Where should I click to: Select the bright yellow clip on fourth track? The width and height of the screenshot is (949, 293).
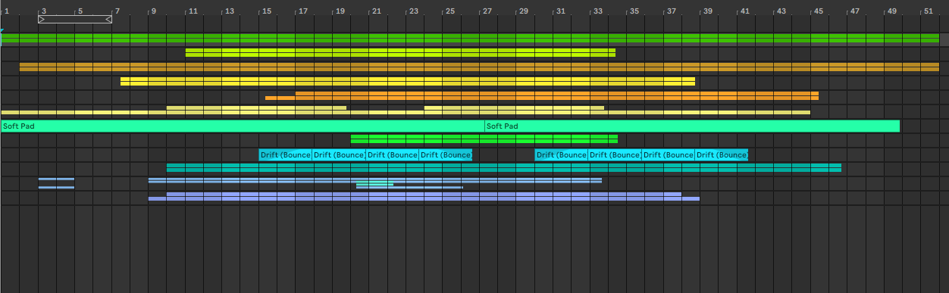click(x=408, y=81)
